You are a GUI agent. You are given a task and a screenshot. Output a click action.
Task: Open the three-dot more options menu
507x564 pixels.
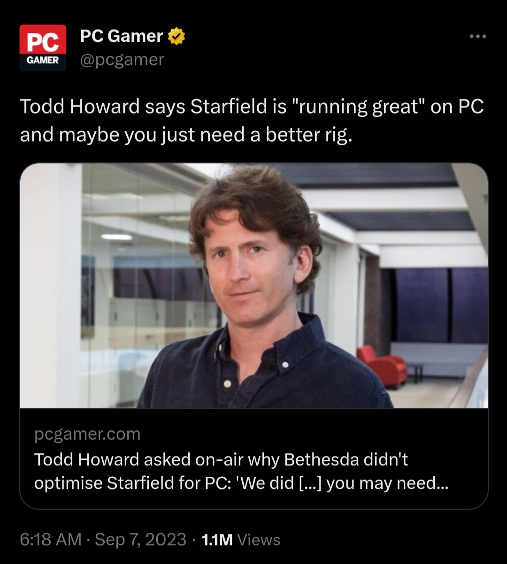pos(478,37)
